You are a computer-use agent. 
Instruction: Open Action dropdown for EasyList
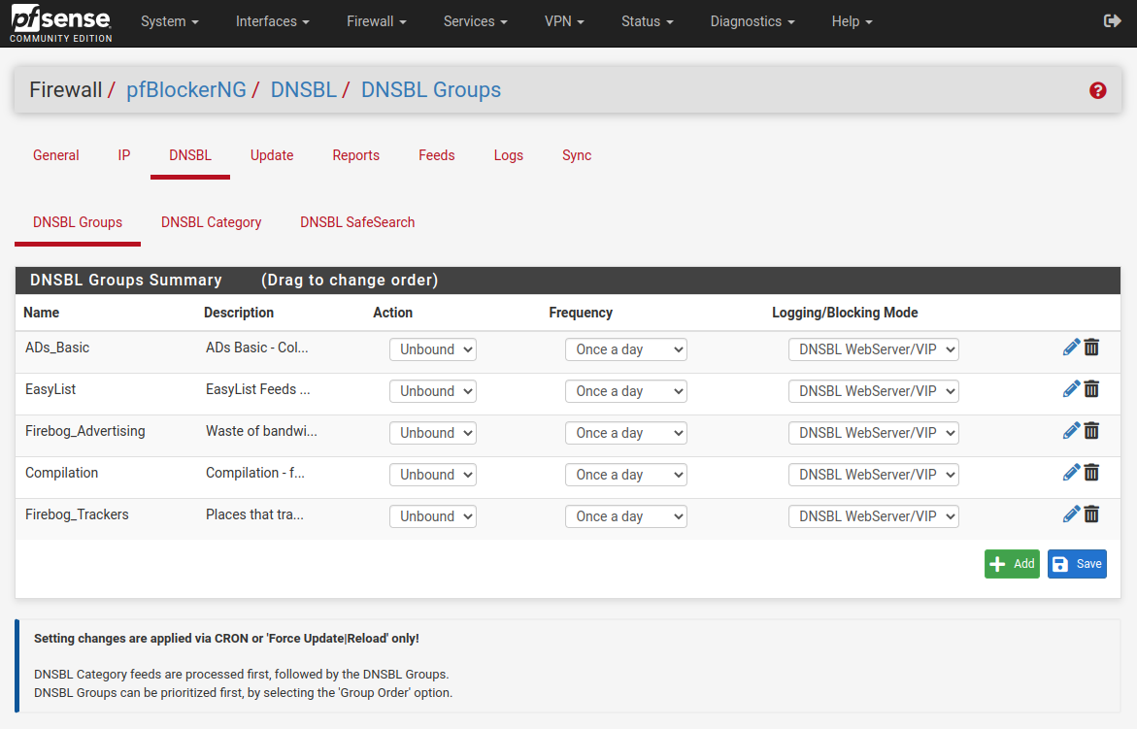[x=433, y=391]
